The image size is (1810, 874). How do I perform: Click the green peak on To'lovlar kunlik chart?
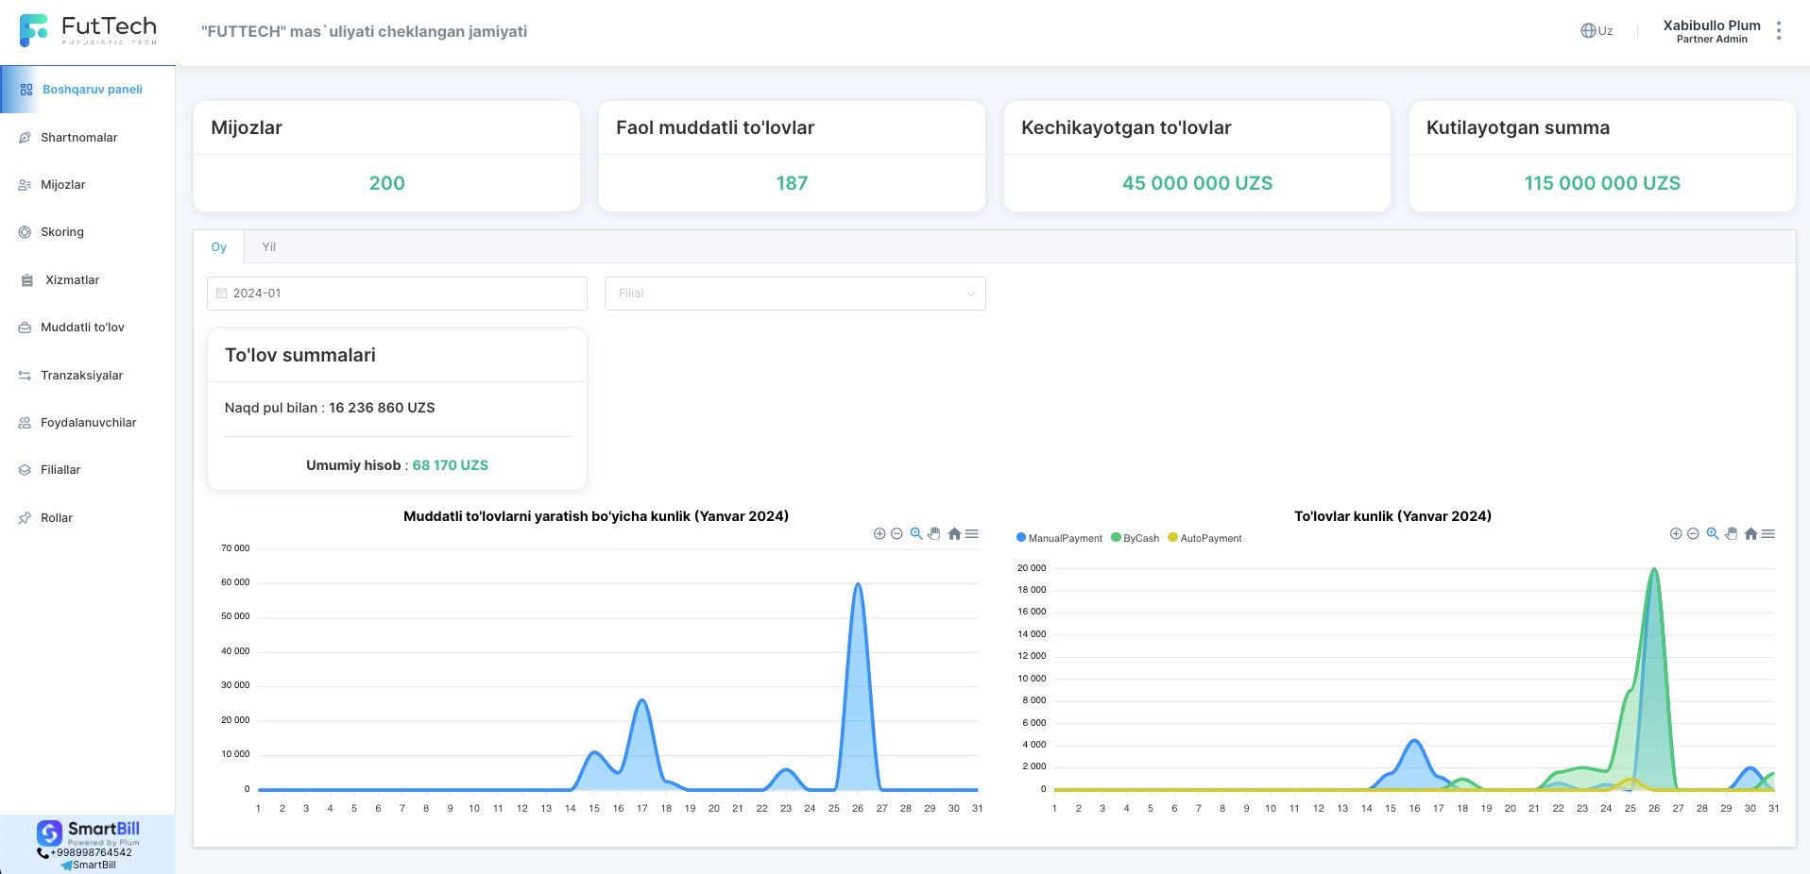1654,569
